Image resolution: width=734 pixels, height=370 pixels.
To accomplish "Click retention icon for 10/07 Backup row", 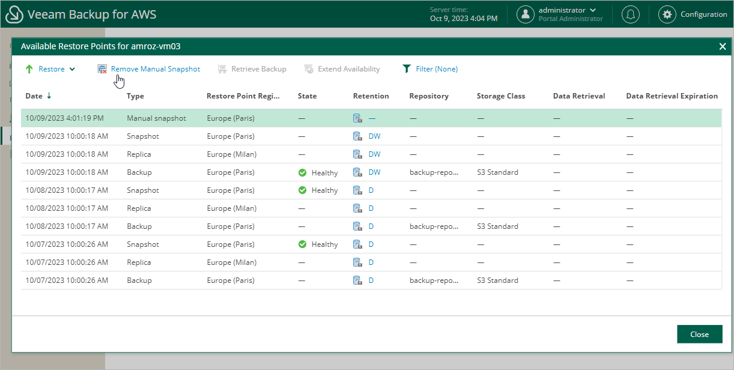I will [357, 281].
